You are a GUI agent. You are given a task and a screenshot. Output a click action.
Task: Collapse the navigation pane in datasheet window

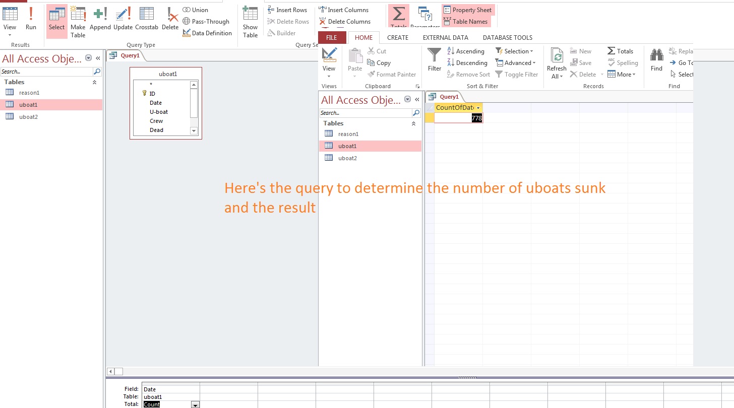coord(417,99)
